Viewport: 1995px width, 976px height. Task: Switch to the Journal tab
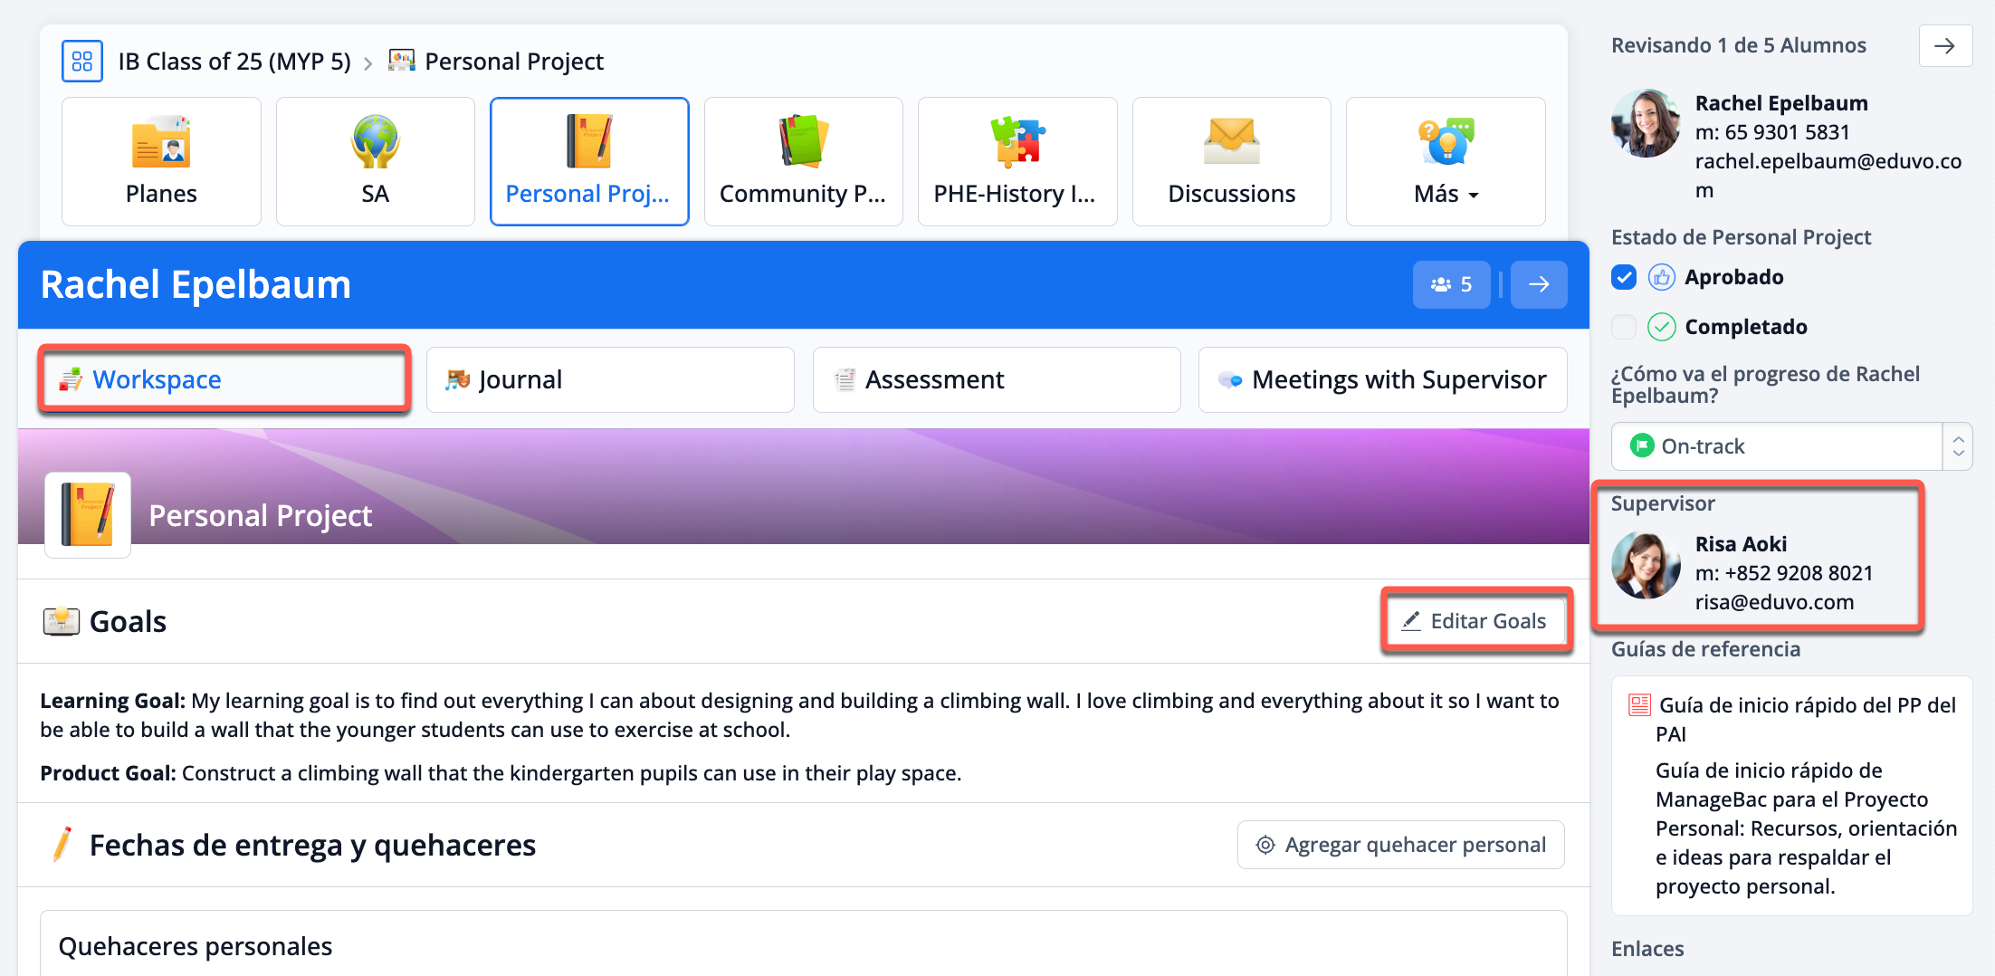click(610, 380)
